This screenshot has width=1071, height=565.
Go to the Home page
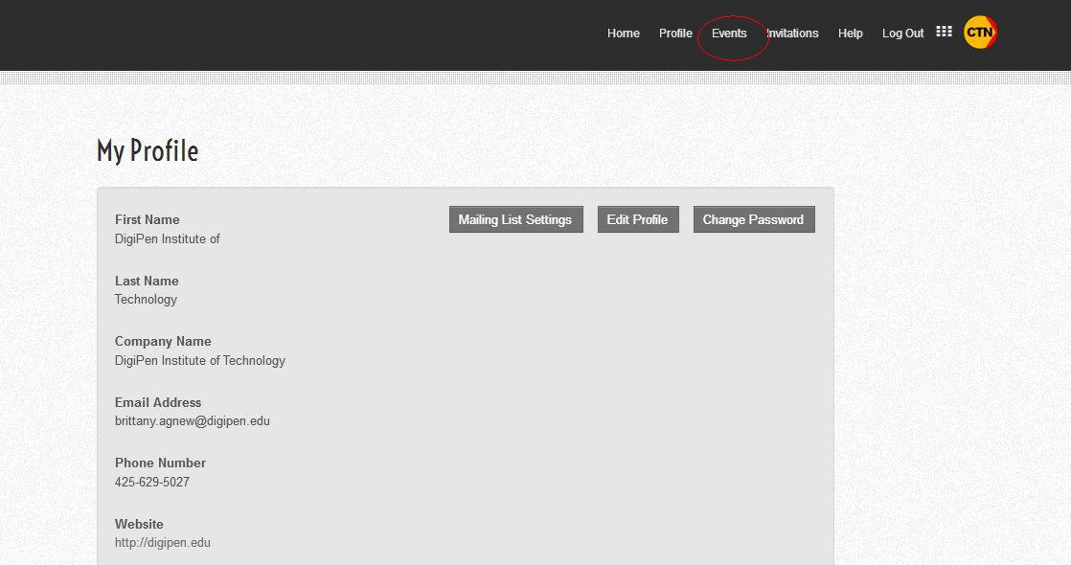(x=623, y=34)
